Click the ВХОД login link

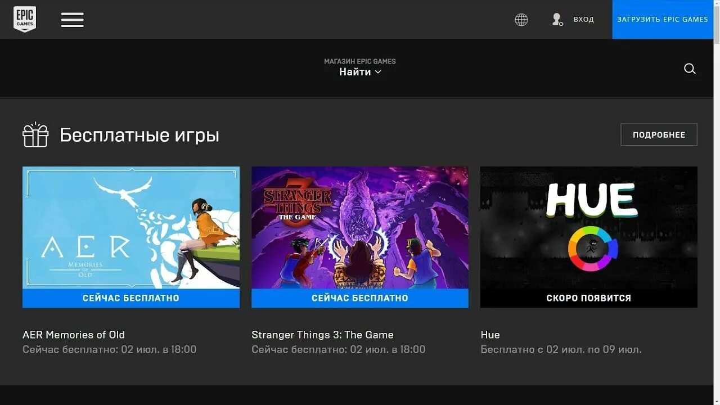pos(583,20)
